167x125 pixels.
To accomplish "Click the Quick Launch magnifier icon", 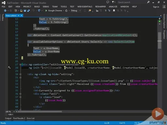I will pyautogui.click(x=148, y=2).
